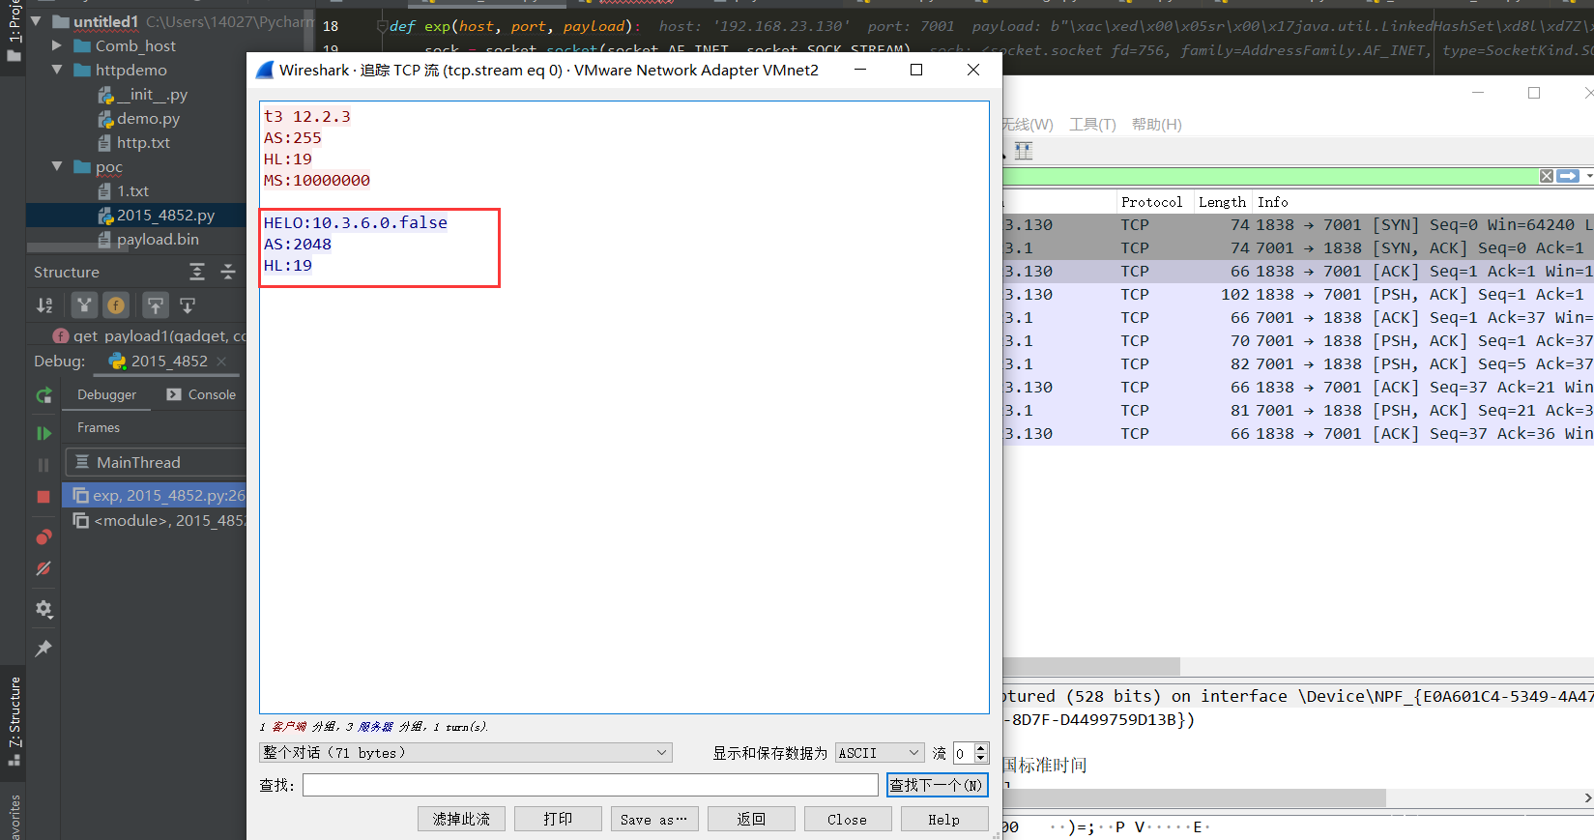Collapse all nodes in Structure panel
Viewport: 1594px width, 840px height.
pyautogui.click(x=228, y=272)
